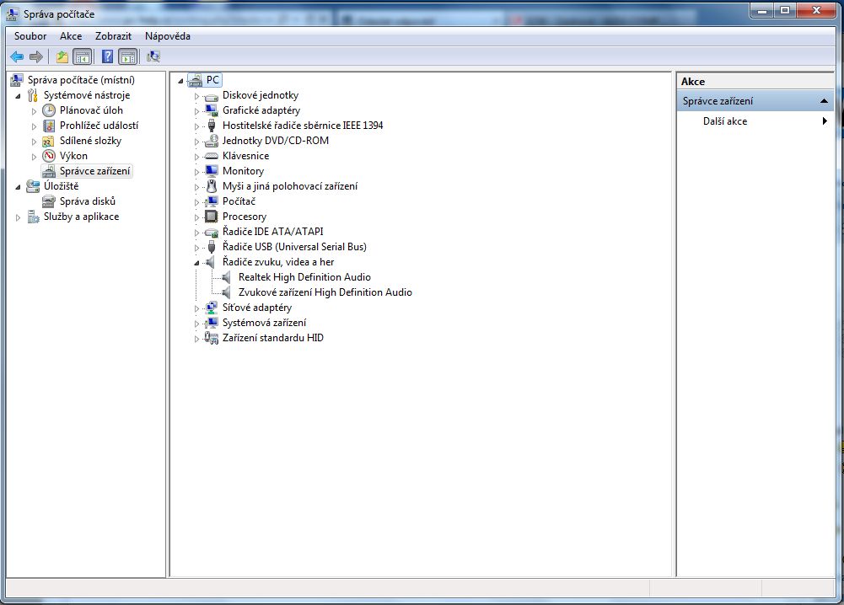Click the Grafické adaptéry display icon
Viewport: 844px width, 605px height.
(x=211, y=110)
